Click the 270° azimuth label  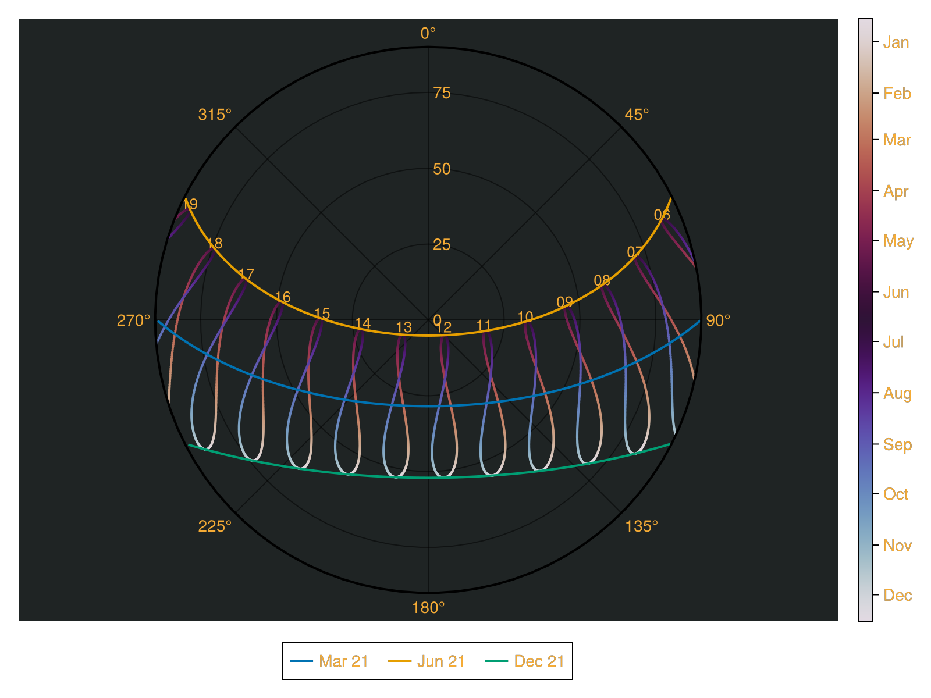pyautogui.click(x=134, y=320)
